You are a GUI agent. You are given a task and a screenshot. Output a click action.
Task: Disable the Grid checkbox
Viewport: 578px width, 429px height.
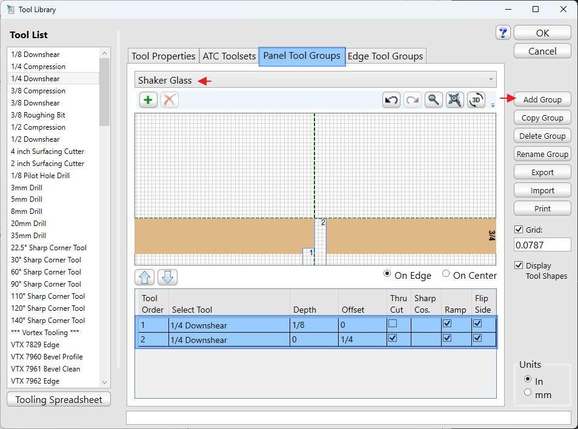(x=519, y=230)
